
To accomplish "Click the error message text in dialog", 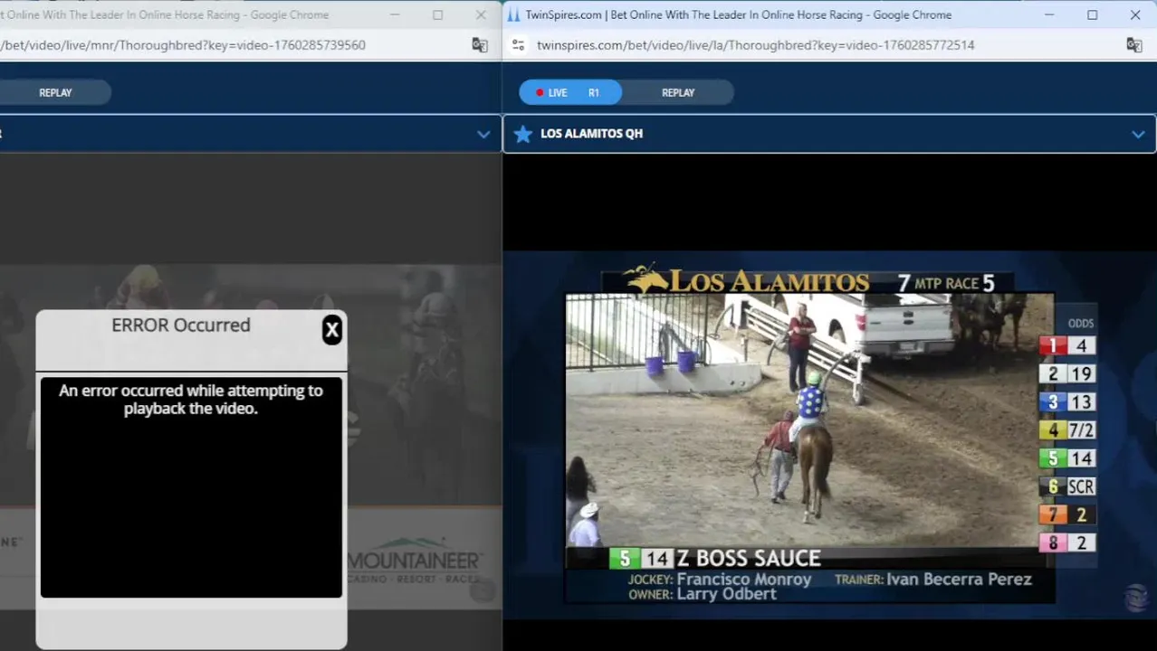I will pos(191,400).
